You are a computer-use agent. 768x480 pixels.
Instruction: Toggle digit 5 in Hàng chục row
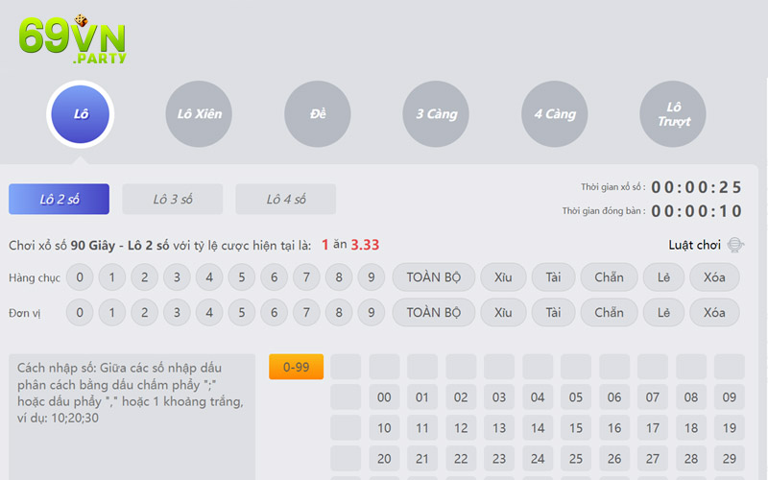pyautogui.click(x=242, y=277)
